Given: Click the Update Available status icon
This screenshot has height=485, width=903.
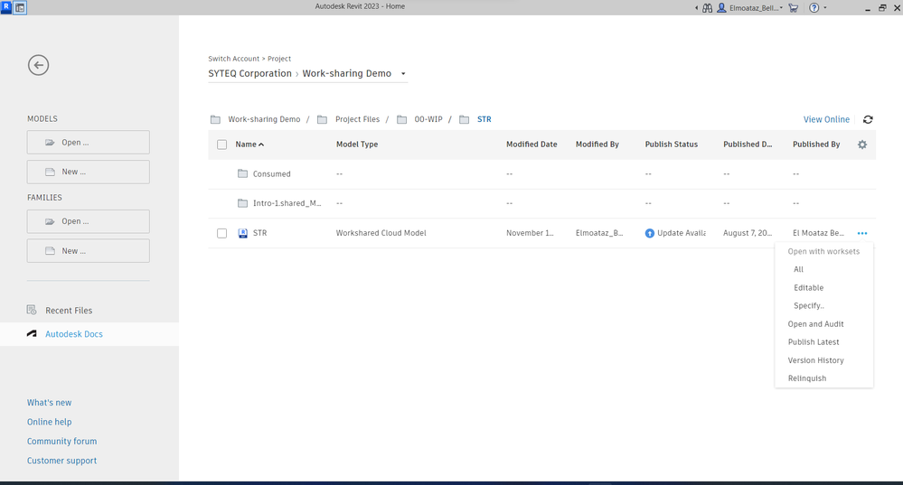Looking at the screenshot, I should click(x=650, y=233).
